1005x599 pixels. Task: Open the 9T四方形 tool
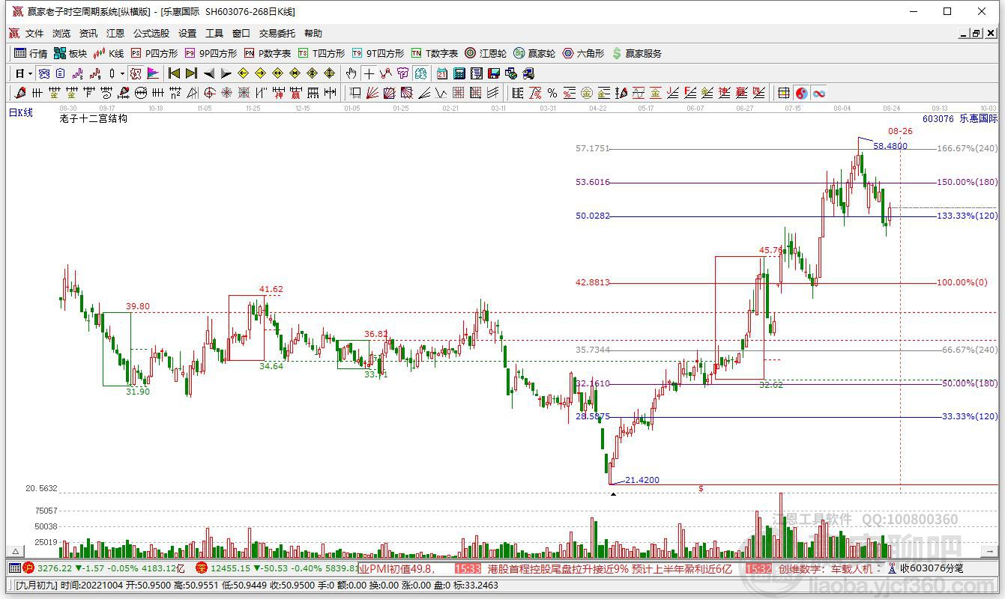tap(378, 53)
